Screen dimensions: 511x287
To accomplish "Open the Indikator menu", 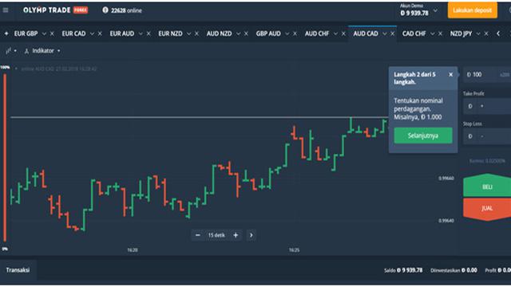I will (42, 51).
